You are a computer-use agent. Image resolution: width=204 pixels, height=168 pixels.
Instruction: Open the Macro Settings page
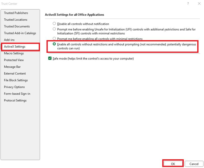click(14, 53)
